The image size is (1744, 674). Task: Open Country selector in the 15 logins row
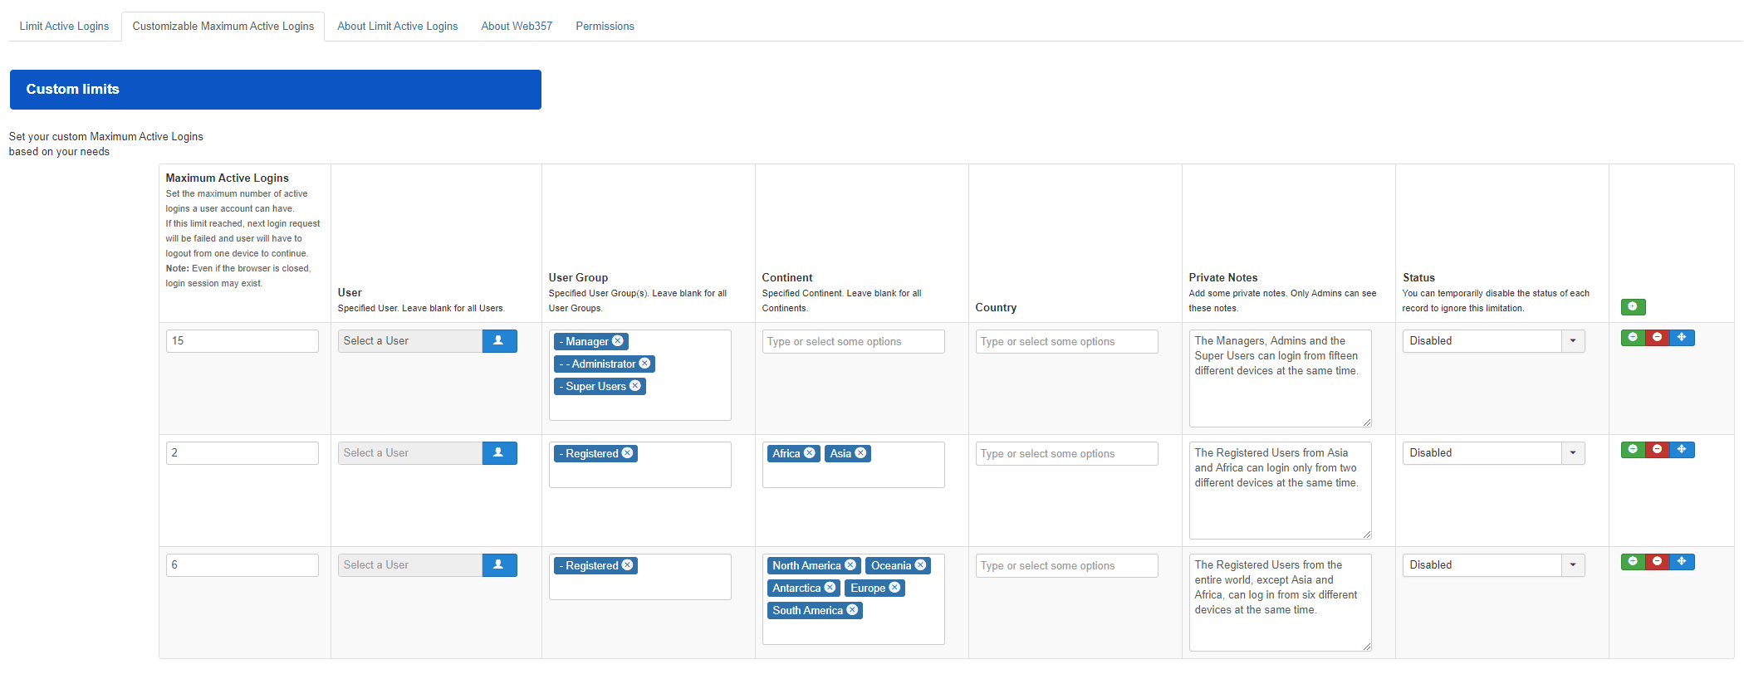[1066, 342]
